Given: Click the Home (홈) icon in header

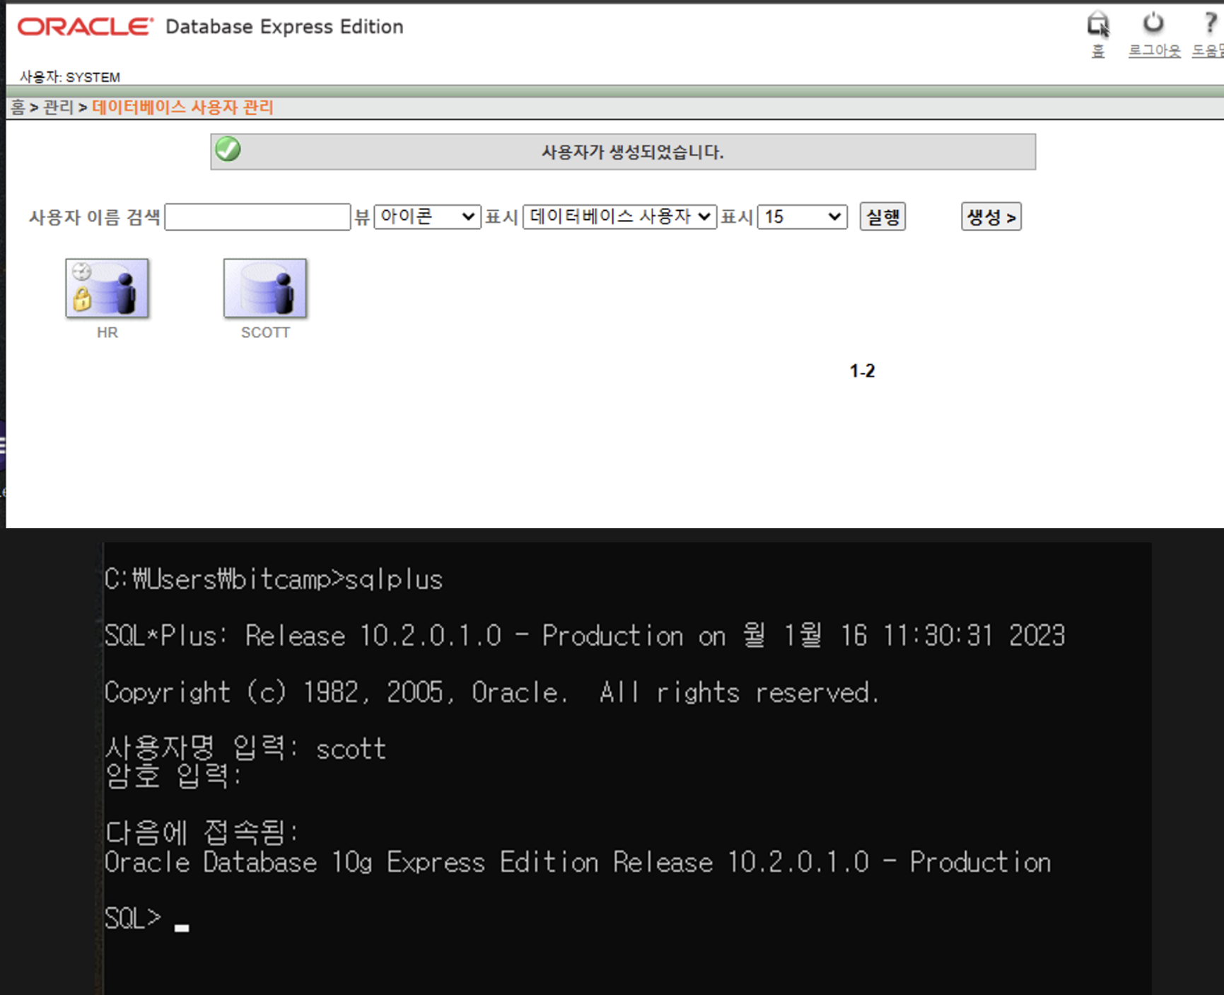Looking at the screenshot, I should pyautogui.click(x=1098, y=24).
